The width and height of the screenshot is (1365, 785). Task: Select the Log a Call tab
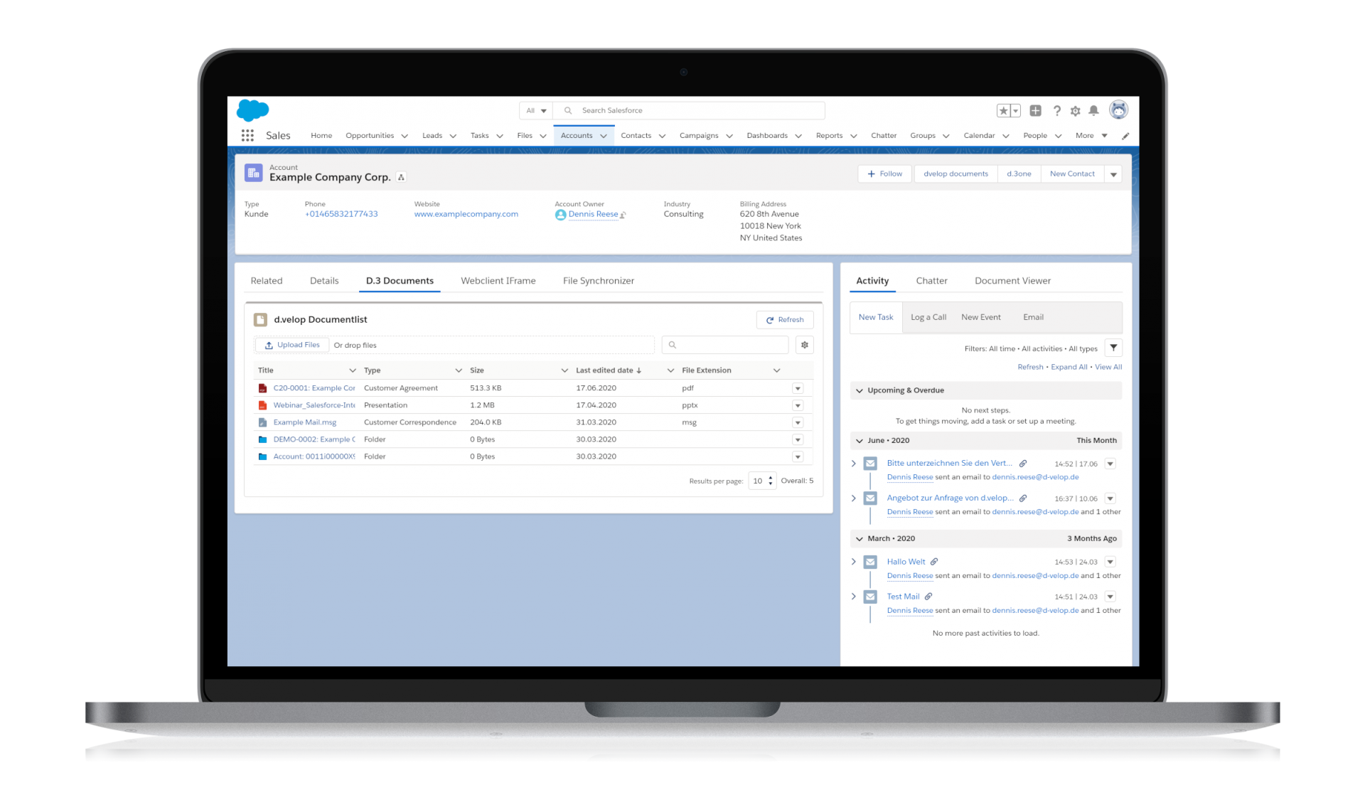coord(928,317)
